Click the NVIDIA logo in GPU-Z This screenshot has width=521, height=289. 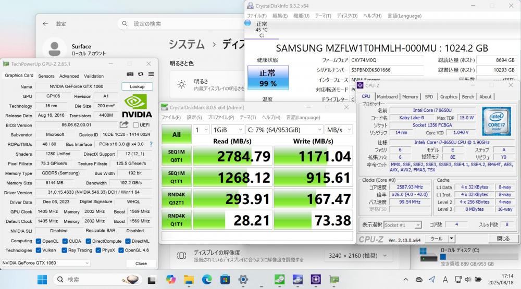(137, 106)
